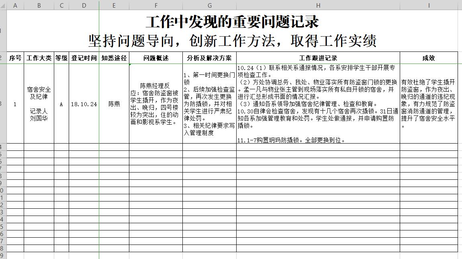Select column A header
Image resolution: width=462 pixels, height=259 pixels.
(15, 5)
